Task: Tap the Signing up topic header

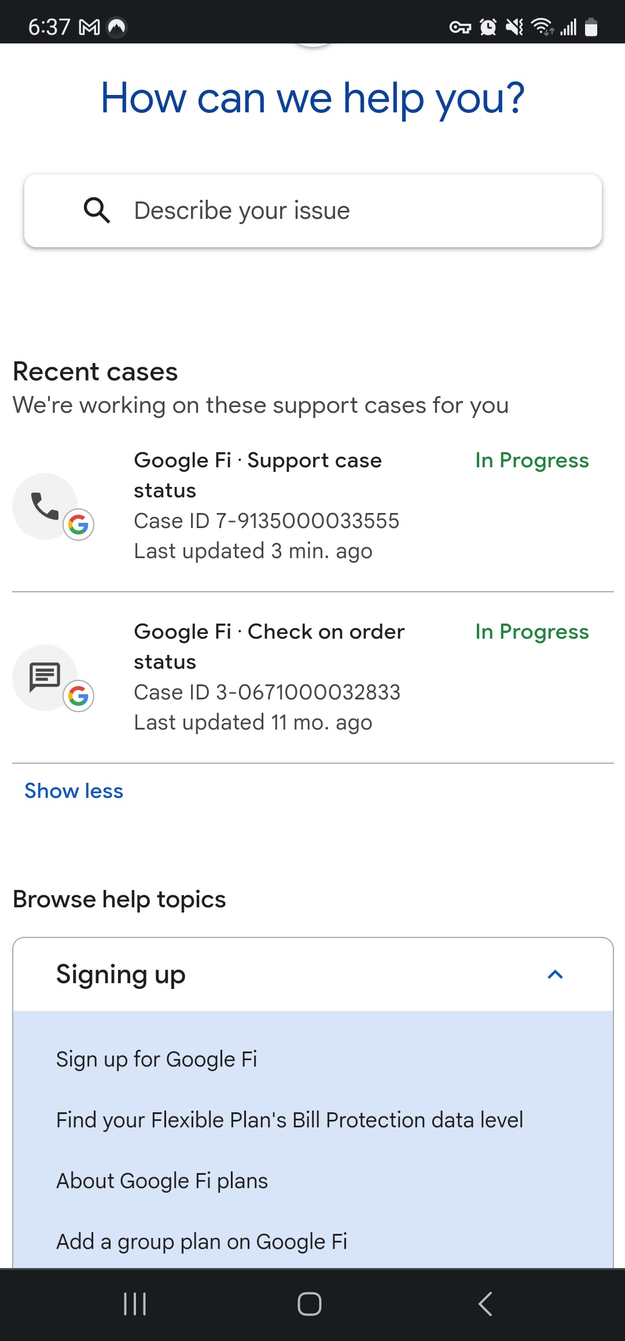Action: pos(121,974)
